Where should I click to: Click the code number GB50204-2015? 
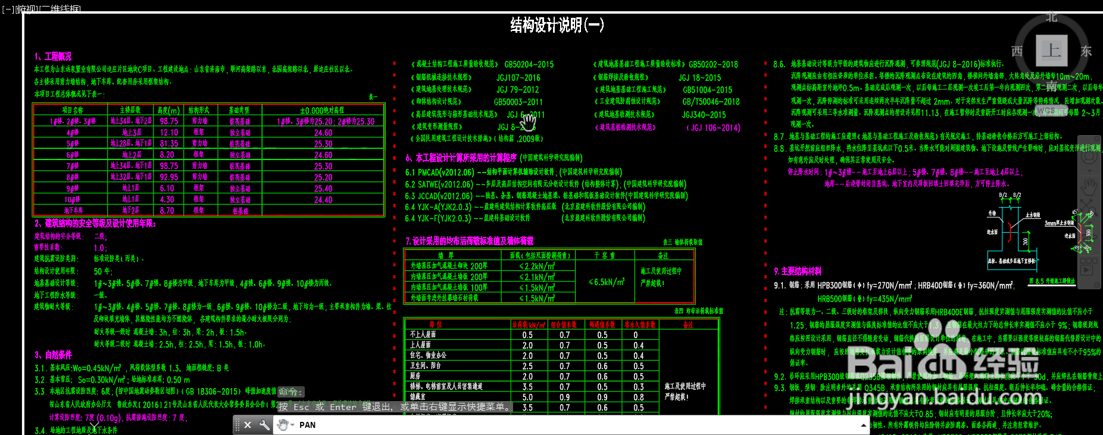coord(529,64)
